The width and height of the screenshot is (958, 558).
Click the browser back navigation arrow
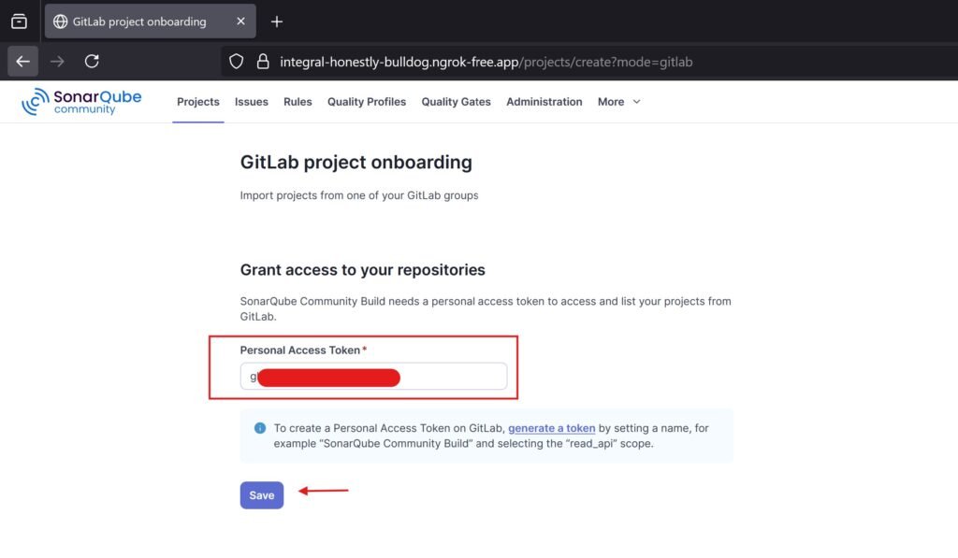point(23,61)
